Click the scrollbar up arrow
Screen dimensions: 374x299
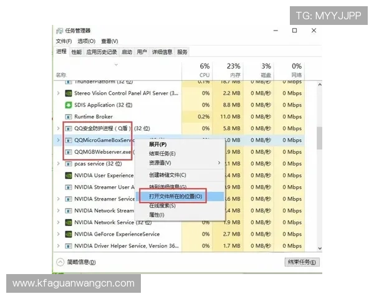tap(320, 85)
